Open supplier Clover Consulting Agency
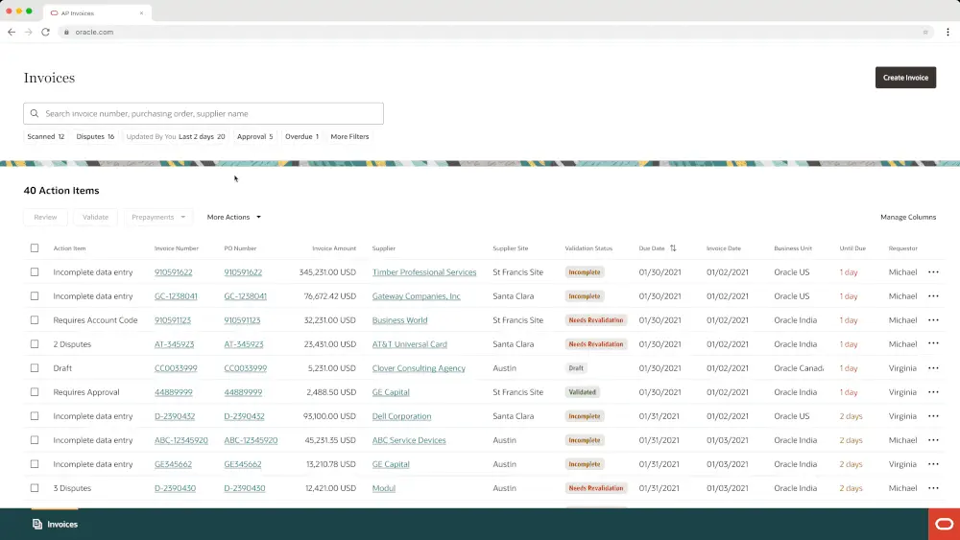 click(x=419, y=368)
